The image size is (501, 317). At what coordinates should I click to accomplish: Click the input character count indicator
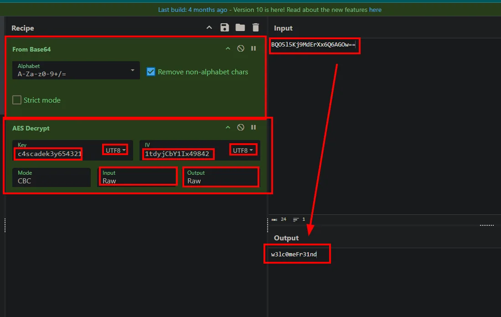[x=279, y=219]
